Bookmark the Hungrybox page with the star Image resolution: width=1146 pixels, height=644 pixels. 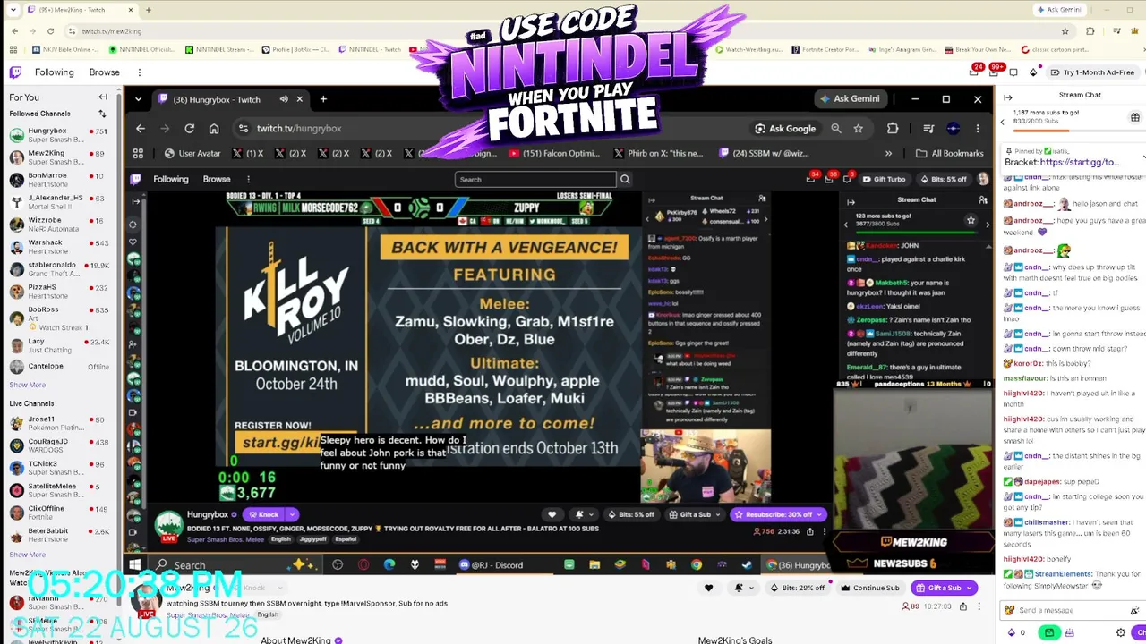click(858, 129)
